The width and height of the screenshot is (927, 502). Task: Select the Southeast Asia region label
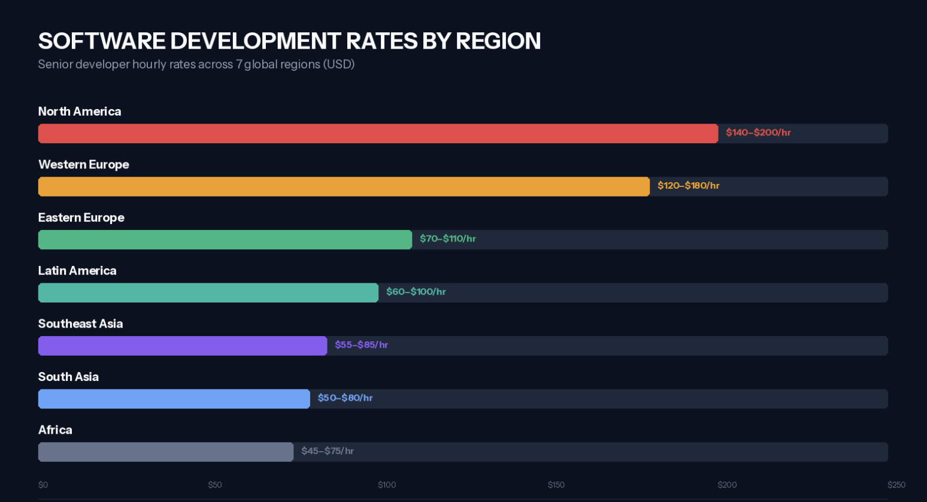coord(80,323)
